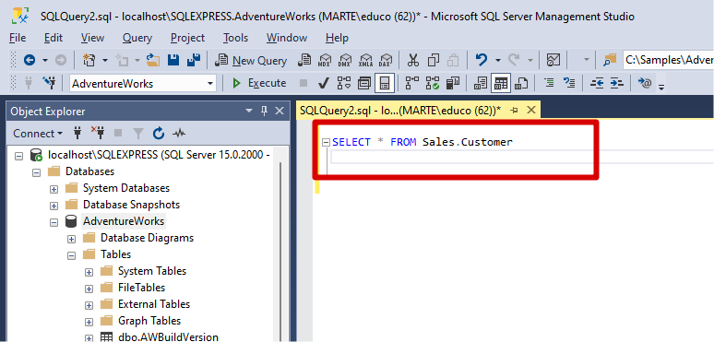Undo the last action
The height and width of the screenshot is (342, 714).
[482, 60]
